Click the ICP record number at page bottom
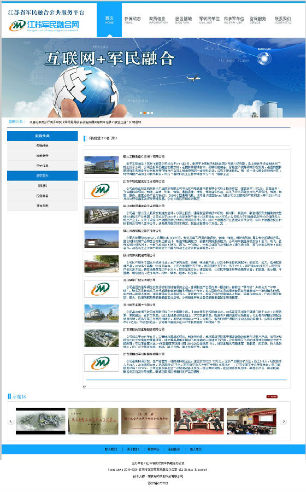This screenshot has height=492, width=306. point(158,483)
